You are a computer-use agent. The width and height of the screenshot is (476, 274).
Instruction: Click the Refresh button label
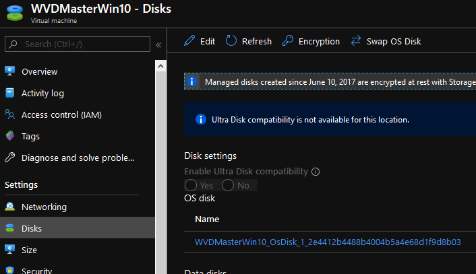click(256, 41)
